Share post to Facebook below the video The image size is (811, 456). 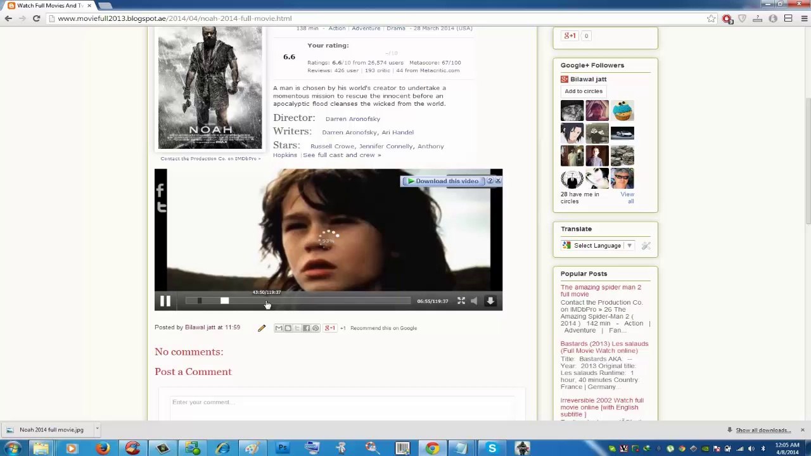306,328
